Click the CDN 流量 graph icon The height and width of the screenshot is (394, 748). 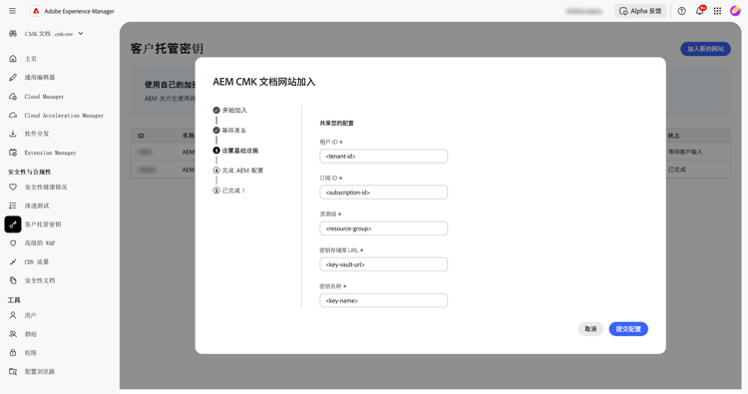pos(13,262)
